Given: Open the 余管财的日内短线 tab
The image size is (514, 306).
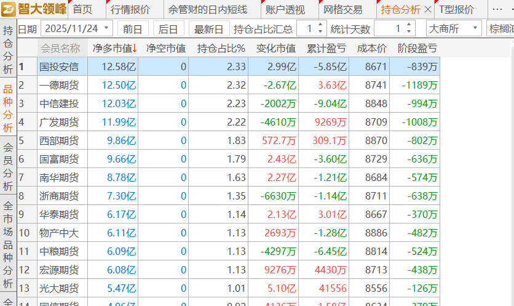Looking at the screenshot, I should coord(208,9).
